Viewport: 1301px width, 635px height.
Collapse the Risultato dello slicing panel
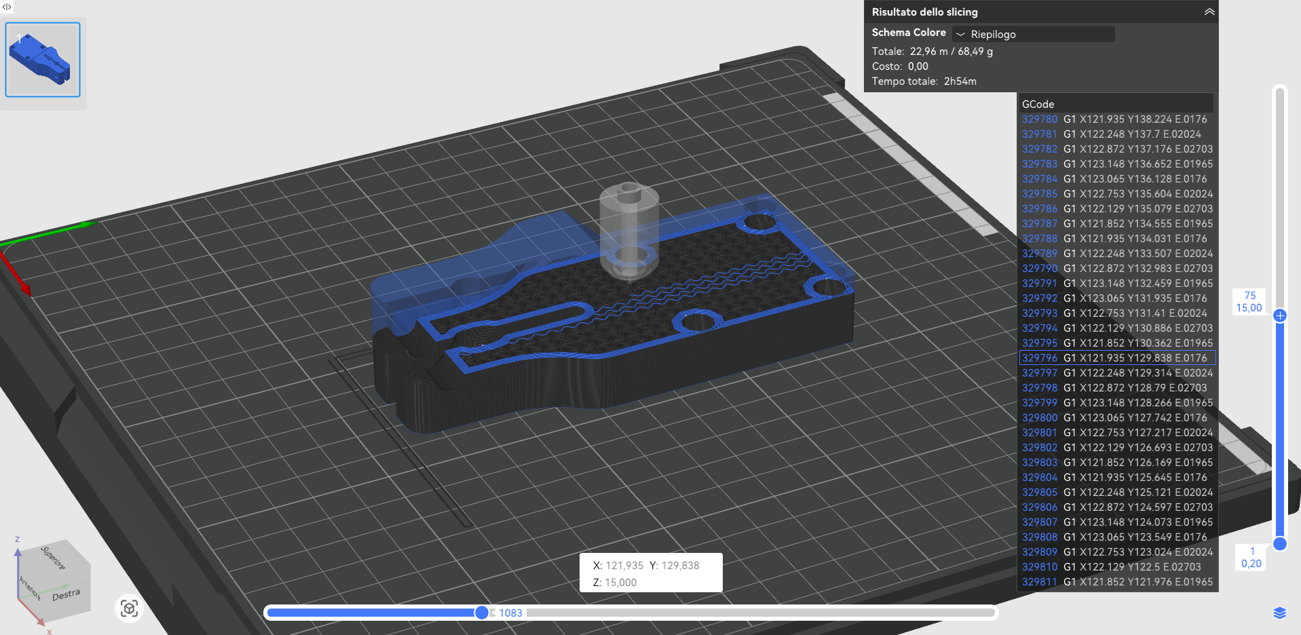(1209, 12)
